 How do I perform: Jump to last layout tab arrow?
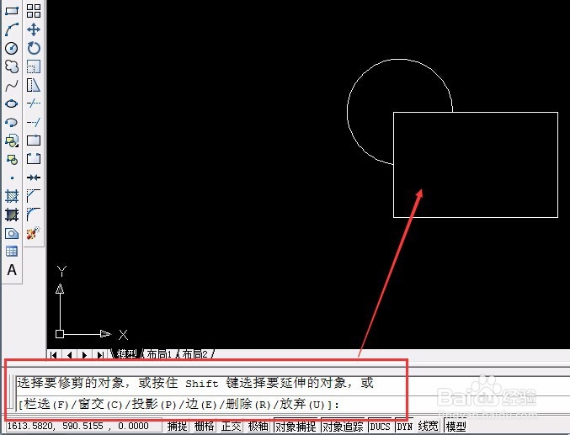(x=100, y=355)
